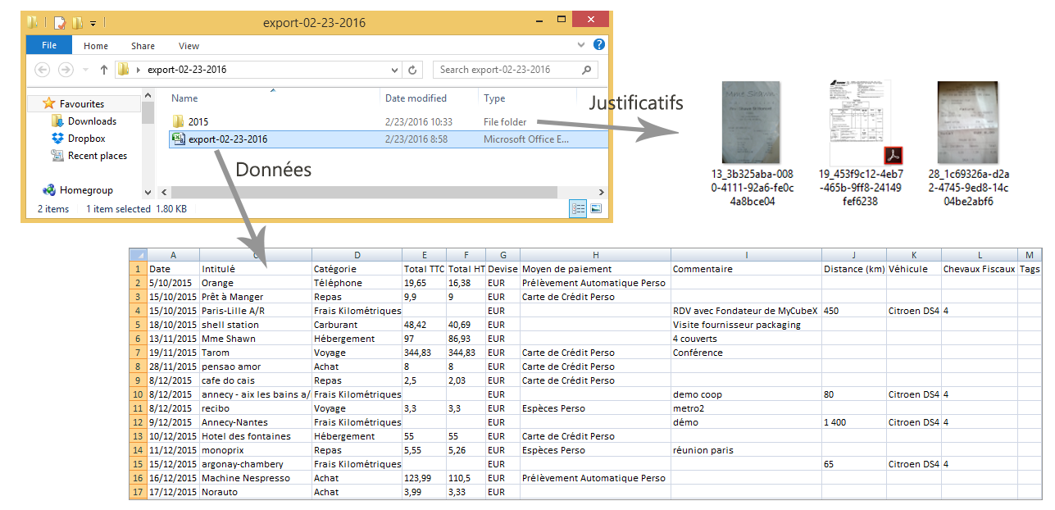Click the cell '1 400' in Distance column
This screenshot has width=1055, height=510.
point(854,422)
